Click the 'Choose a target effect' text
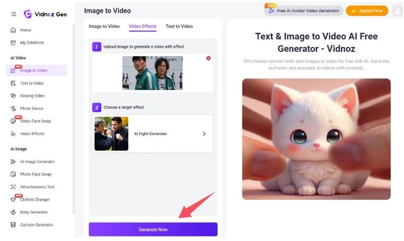The image size is (404, 241). [124, 107]
